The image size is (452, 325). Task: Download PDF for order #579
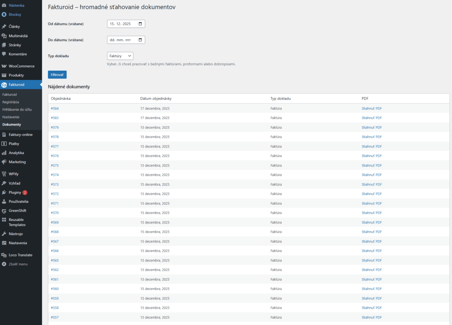371,128
